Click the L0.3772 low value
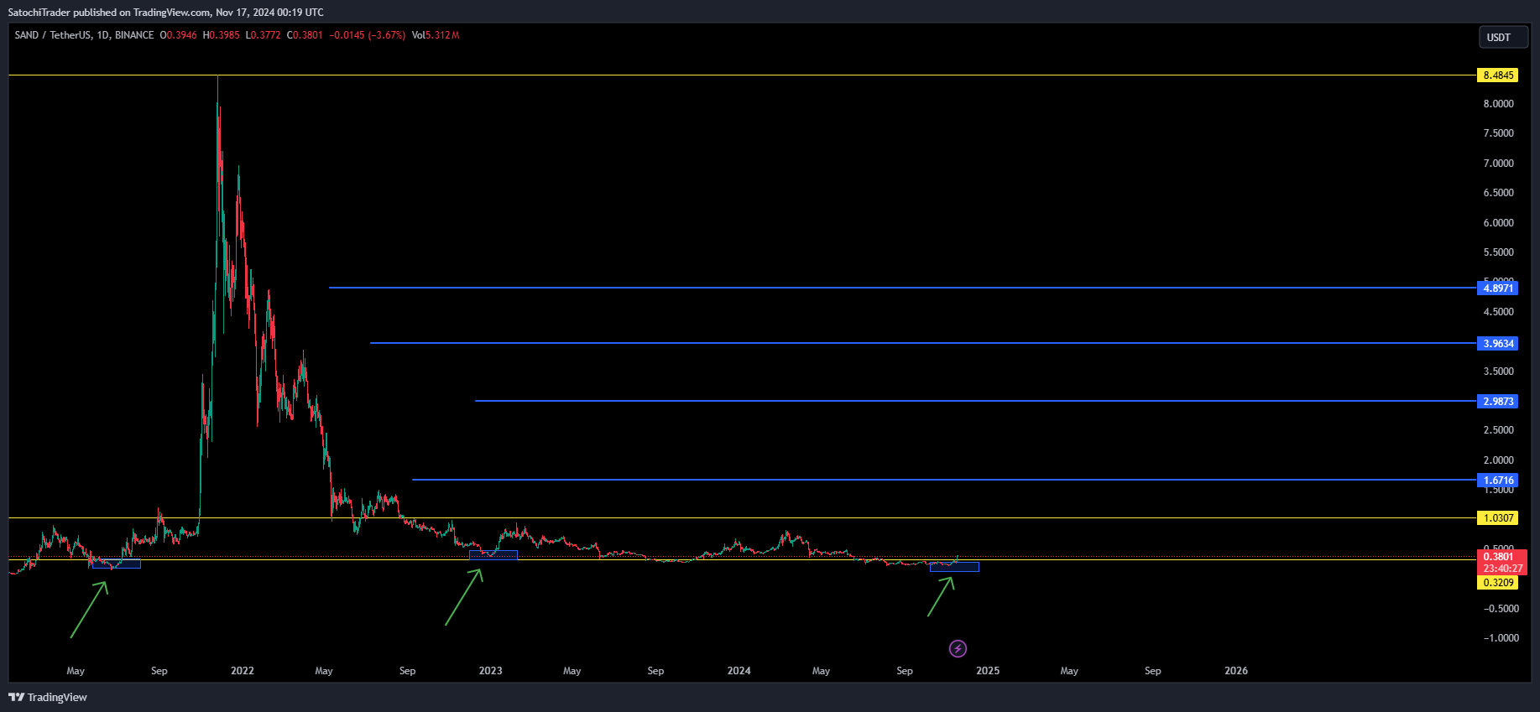Screen dimensions: 1540x712 [x=263, y=35]
